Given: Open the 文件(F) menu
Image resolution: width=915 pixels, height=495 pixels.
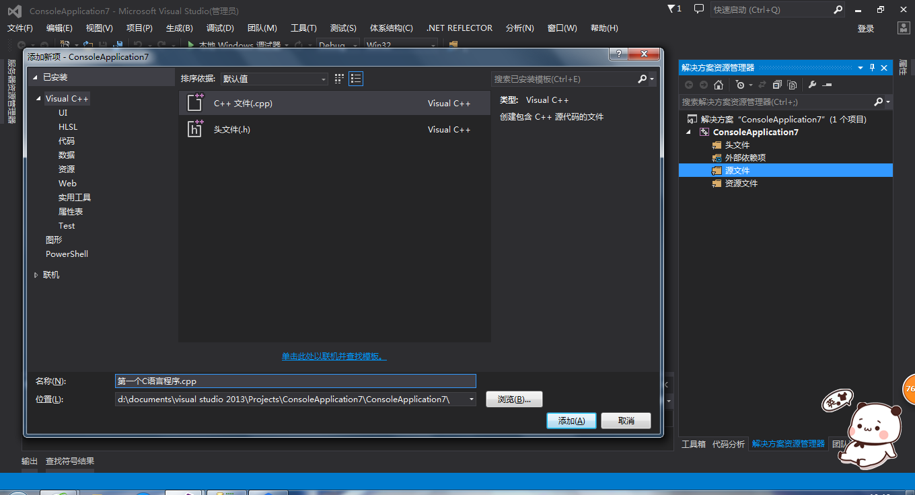Looking at the screenshot, I should 20,28.
